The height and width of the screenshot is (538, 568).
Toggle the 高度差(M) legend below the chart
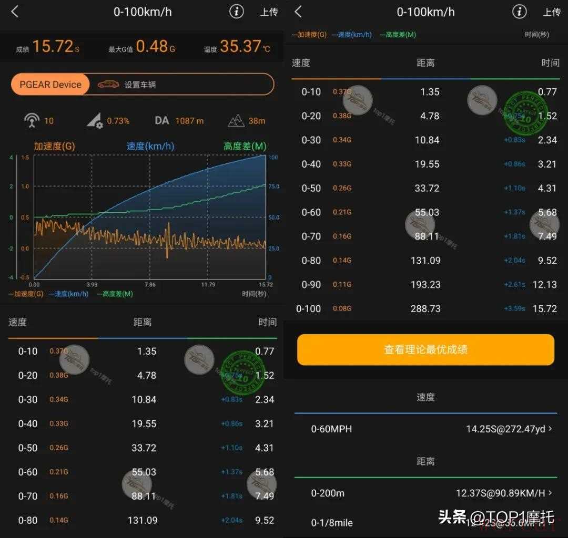115,294
